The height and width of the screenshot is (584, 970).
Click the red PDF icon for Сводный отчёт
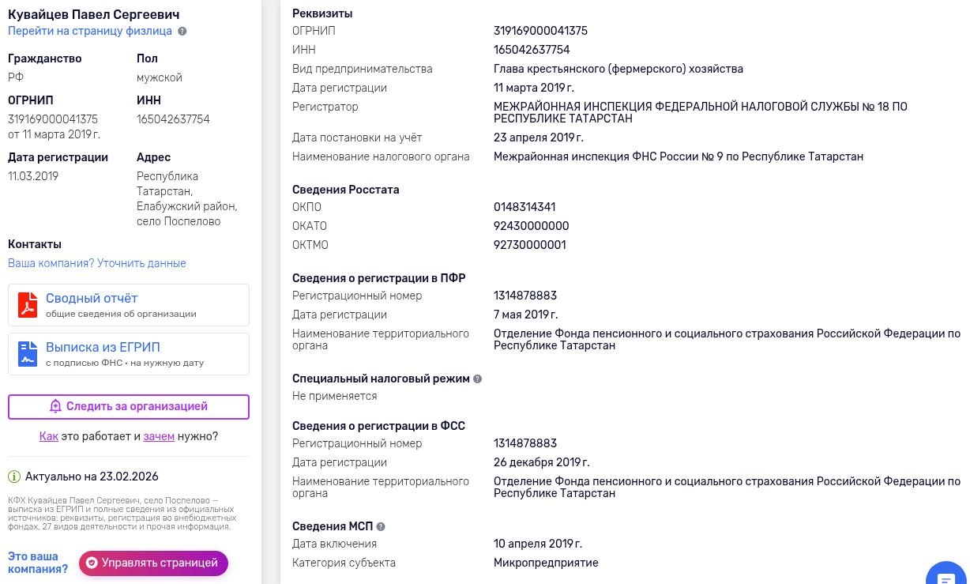(x=28, y=304)
